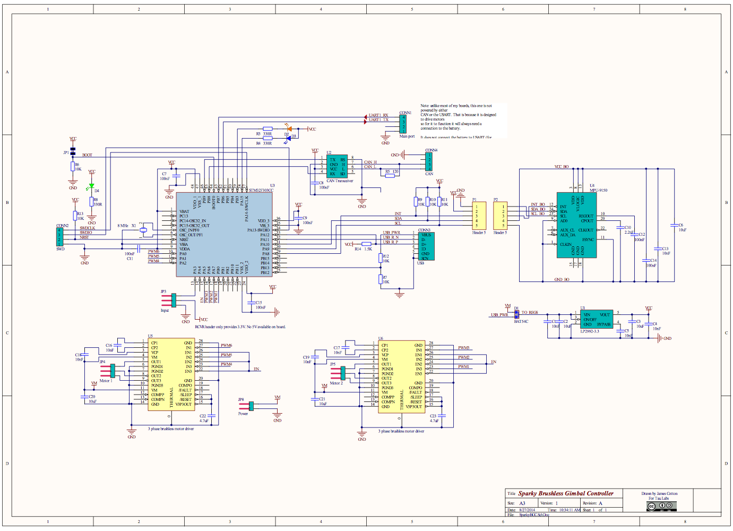Select the blue D3 LED symbol
Image resolution: width=733 pixels, height=531 pixels.
(x=289, y=138)
